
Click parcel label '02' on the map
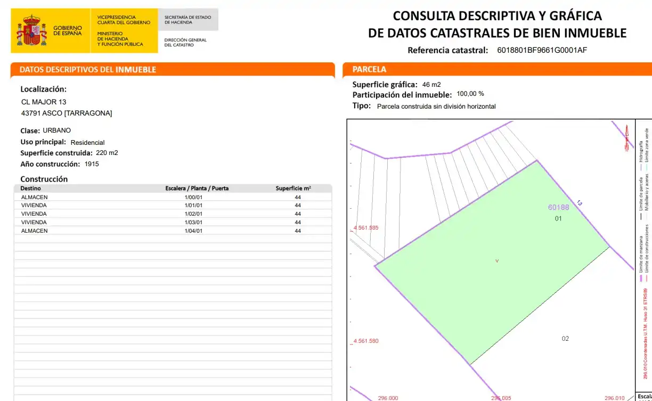coord(565,339)
